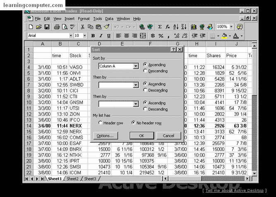The image size is (276, 197).
Task: Expand the Font Color dropdown arrow
Action: (242, 36)
